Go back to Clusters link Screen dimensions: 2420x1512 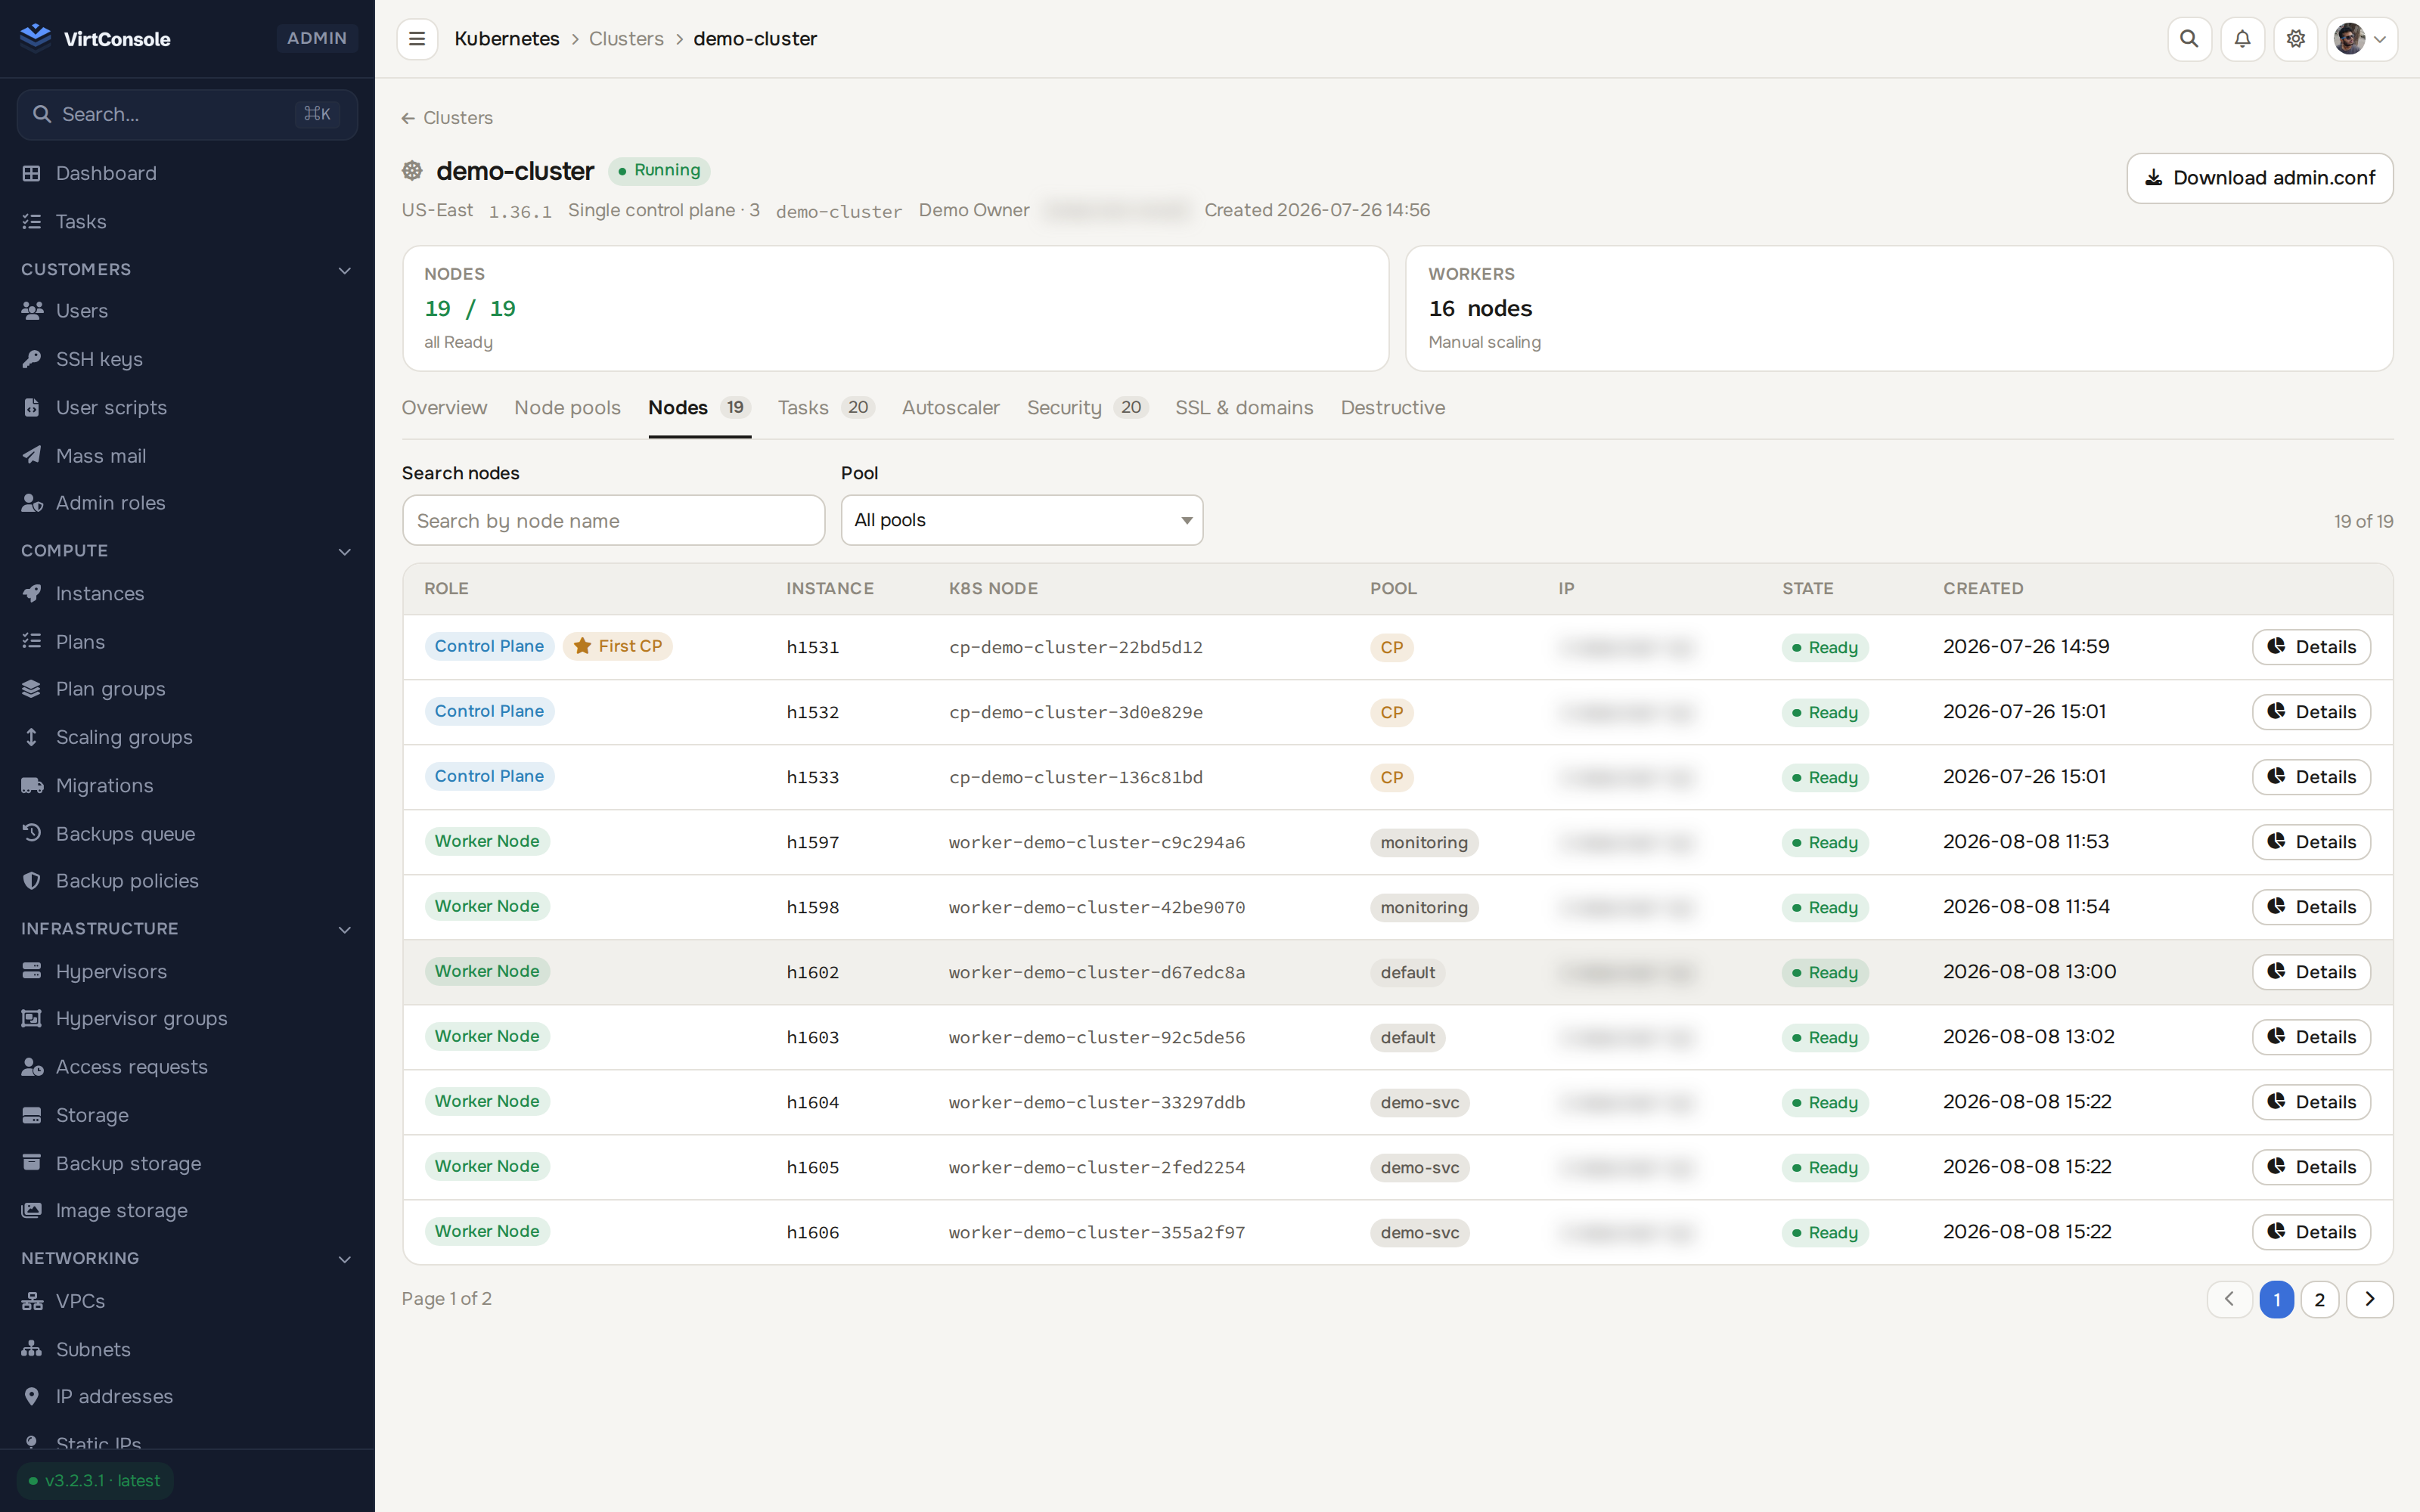coord(447,118)
